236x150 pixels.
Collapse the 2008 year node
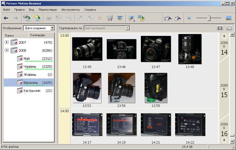click(7, 50)
